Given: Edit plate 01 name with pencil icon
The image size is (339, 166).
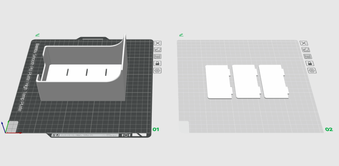Looking at the screenshot, I should (x=37, y=35).
